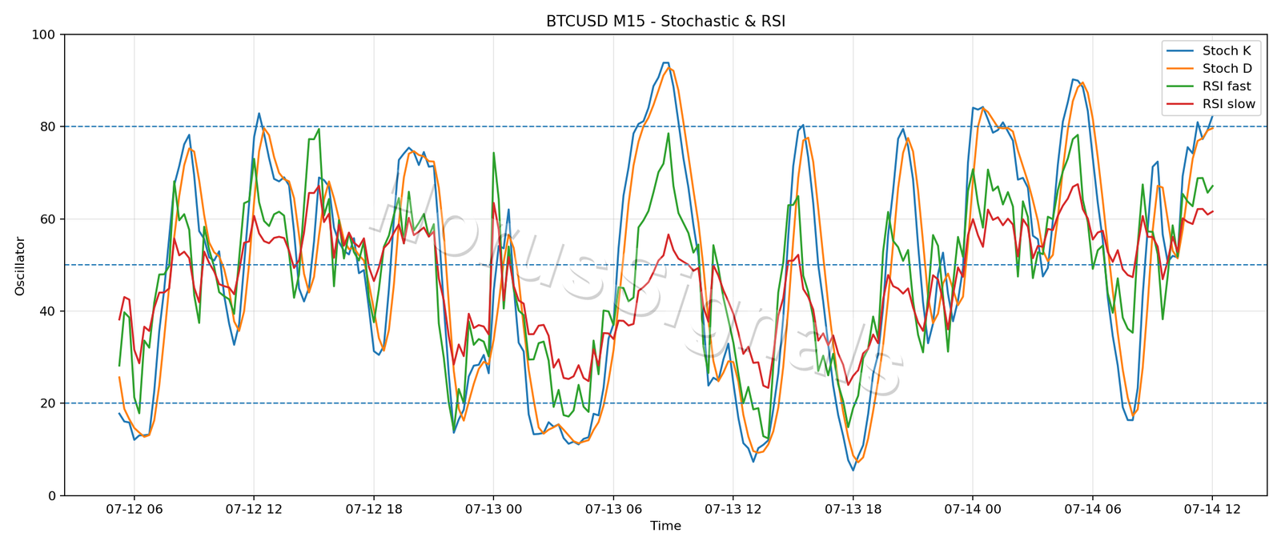Click the x-axis tick label 07-13 18
Screen dimensions: 1281x549
(853, 509)
